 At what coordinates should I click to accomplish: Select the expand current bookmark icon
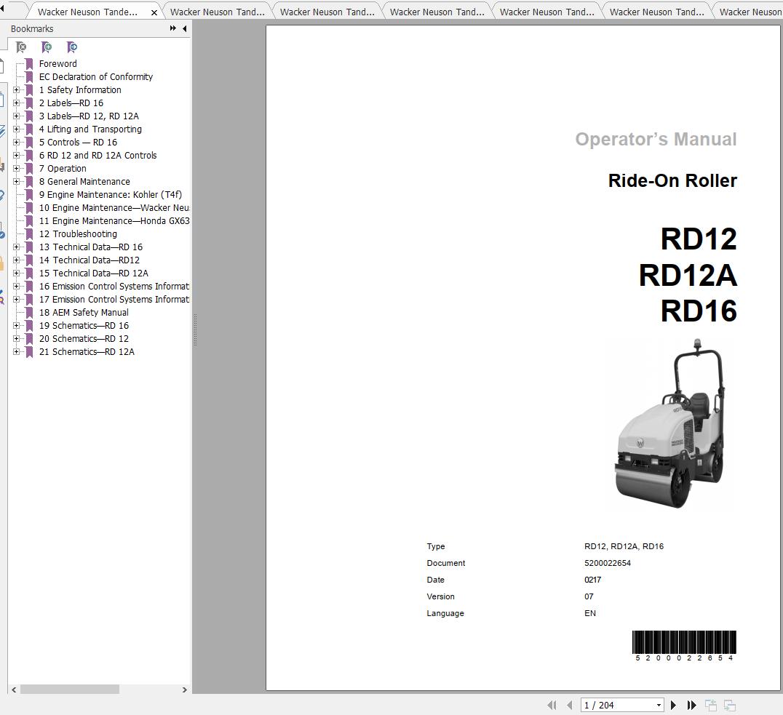pyautogui.click(x=71, y=47)
